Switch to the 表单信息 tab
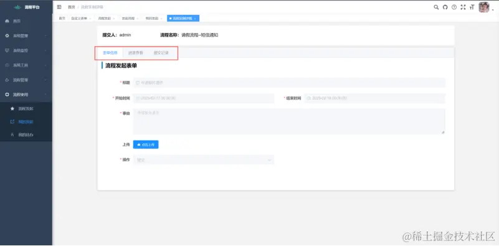The height and width of the screenshot is (246, 499). click(x=110, y=53)
